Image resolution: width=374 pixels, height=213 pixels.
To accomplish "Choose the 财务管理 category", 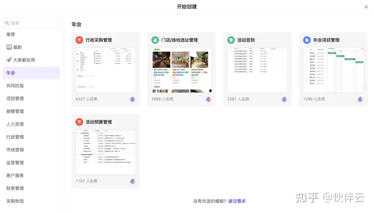I will 15,188.
